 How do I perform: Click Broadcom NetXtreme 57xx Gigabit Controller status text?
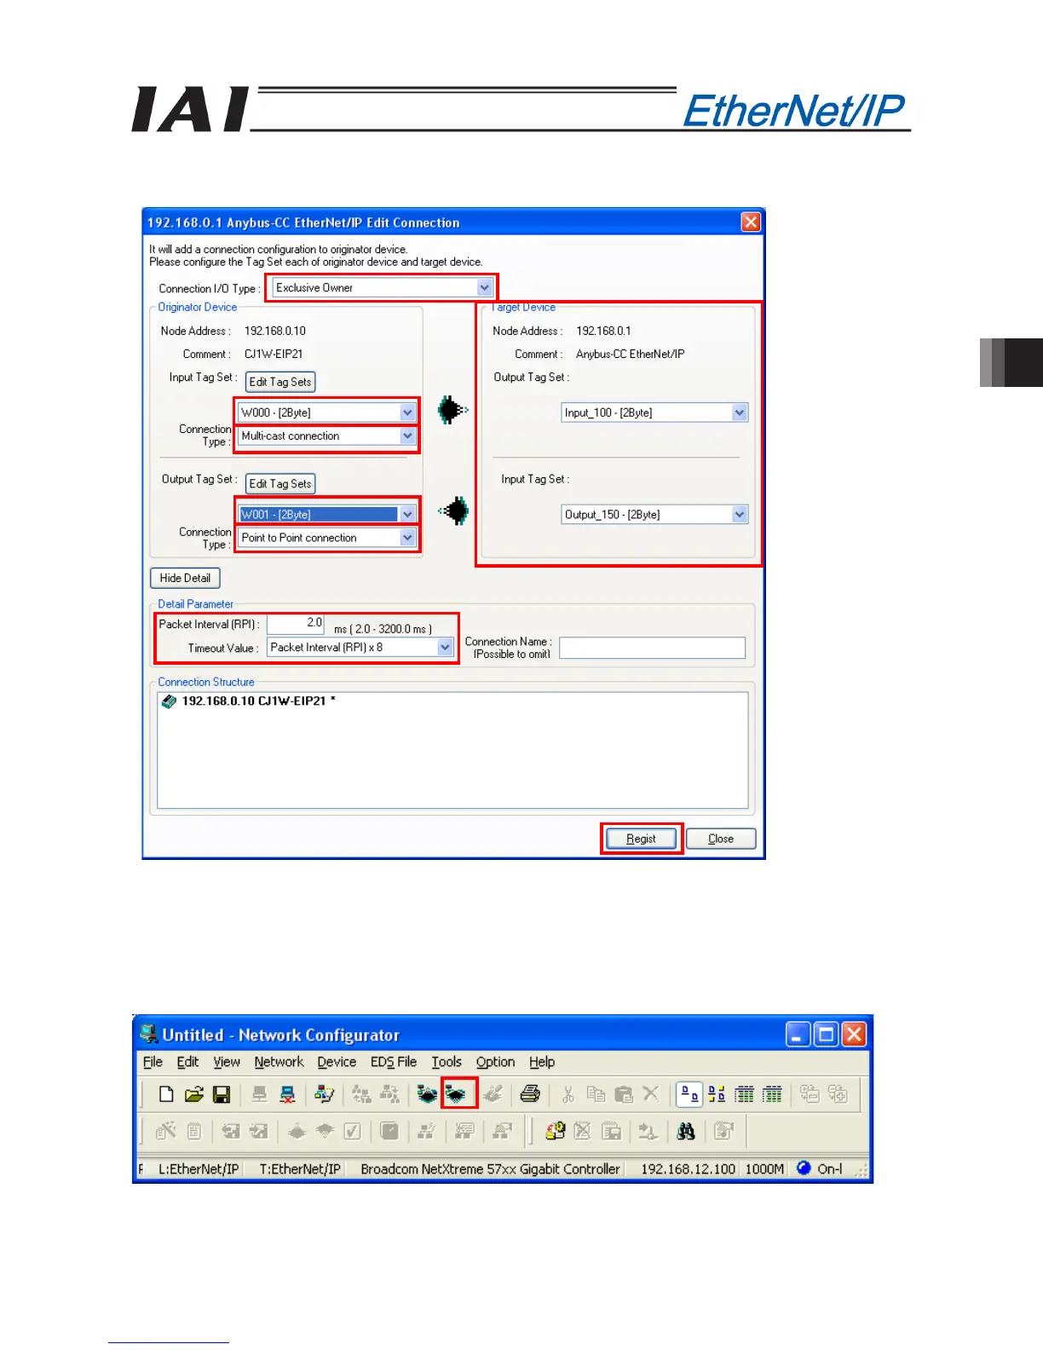tap(490, 1169)
